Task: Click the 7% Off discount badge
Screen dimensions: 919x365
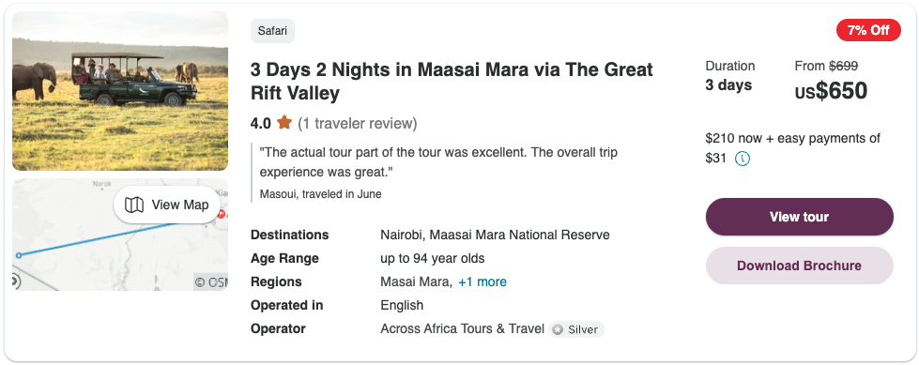Action: click(x=868, y=30)
